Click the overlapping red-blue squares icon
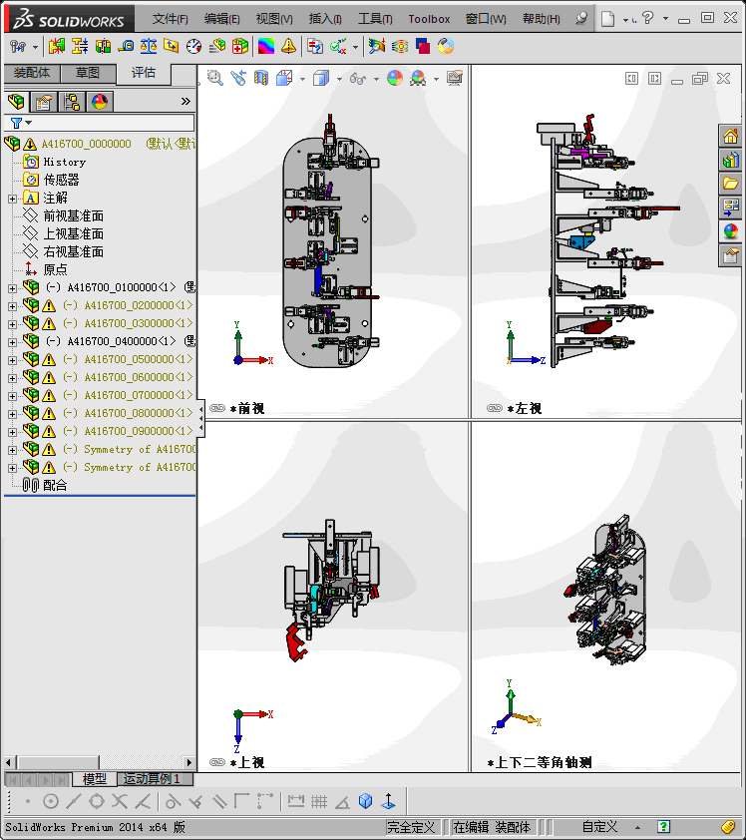The width and height of the screenshot is (746, 840). (423, 47)
